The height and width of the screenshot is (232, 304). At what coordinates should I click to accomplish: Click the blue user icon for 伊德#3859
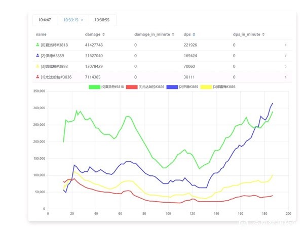click(x=37, y=56)
